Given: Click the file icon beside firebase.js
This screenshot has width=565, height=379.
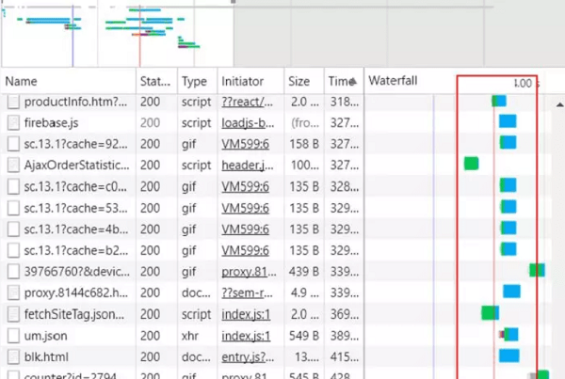Looking at the screenshot, I should click(x=13, y=121).
